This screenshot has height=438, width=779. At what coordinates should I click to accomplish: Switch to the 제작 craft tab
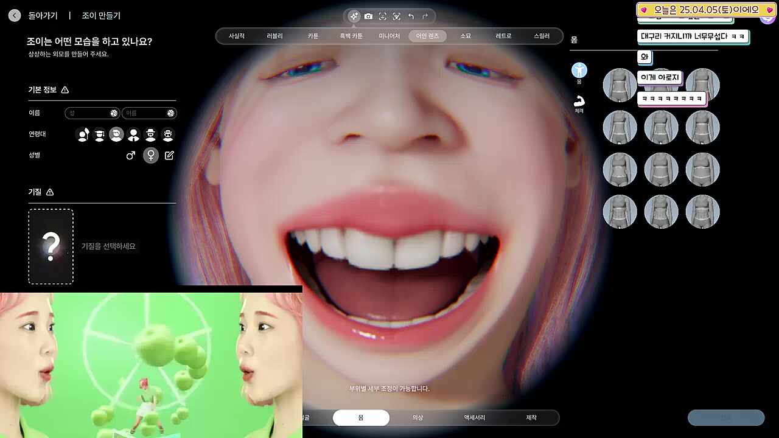click(531, 418)
